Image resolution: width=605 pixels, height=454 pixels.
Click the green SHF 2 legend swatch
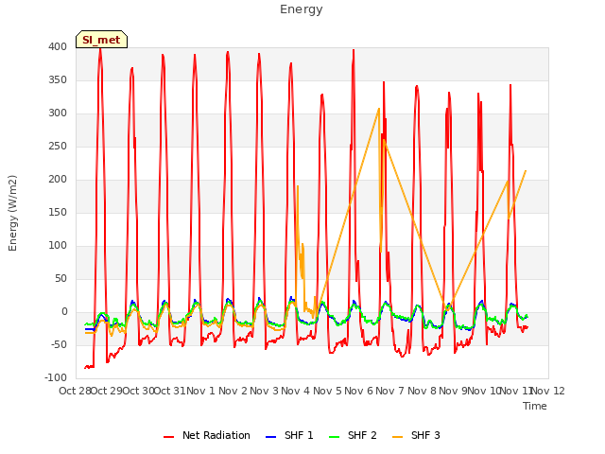[x=334, y=437]
